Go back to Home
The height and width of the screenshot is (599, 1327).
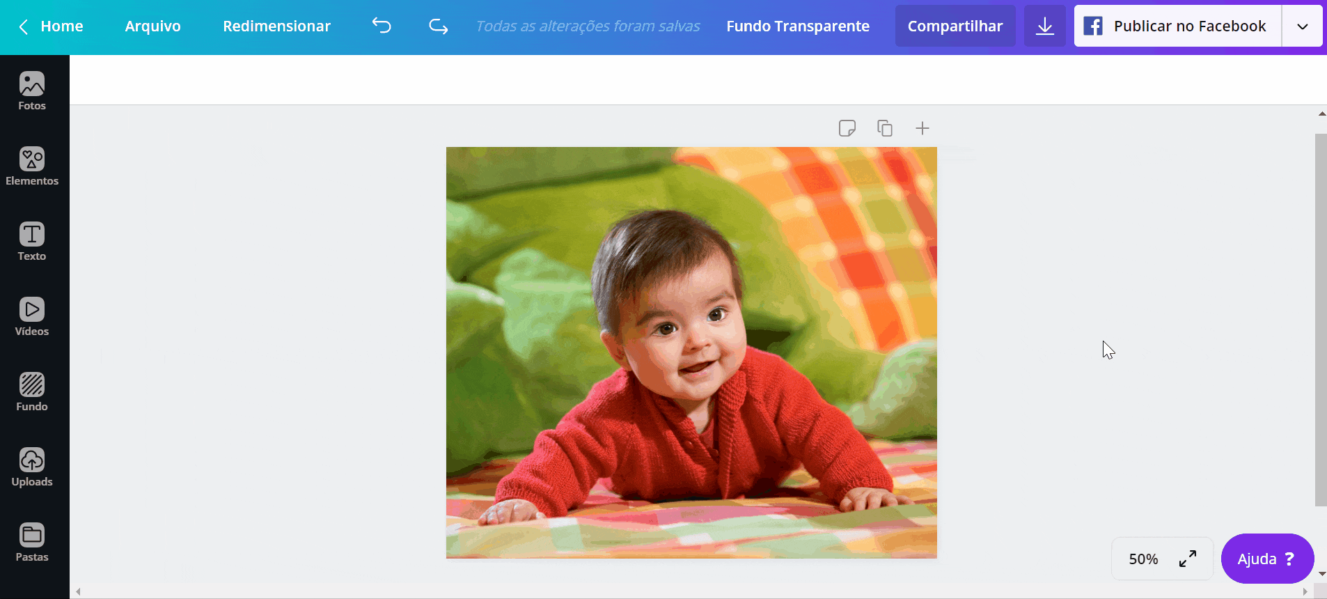point(52,26)
